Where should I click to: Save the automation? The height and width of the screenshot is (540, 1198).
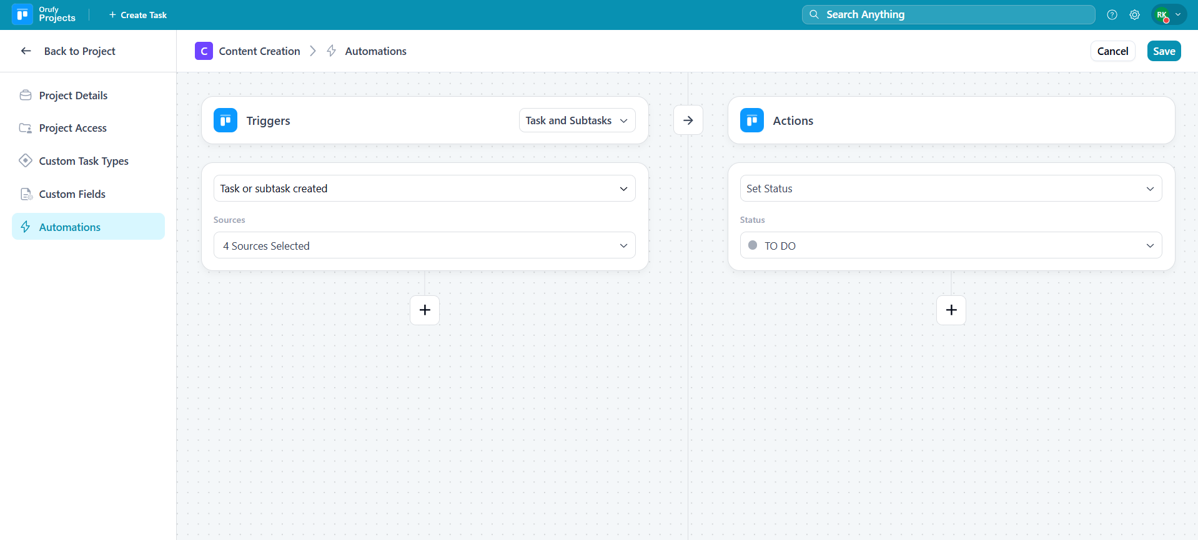point(1163,51)
